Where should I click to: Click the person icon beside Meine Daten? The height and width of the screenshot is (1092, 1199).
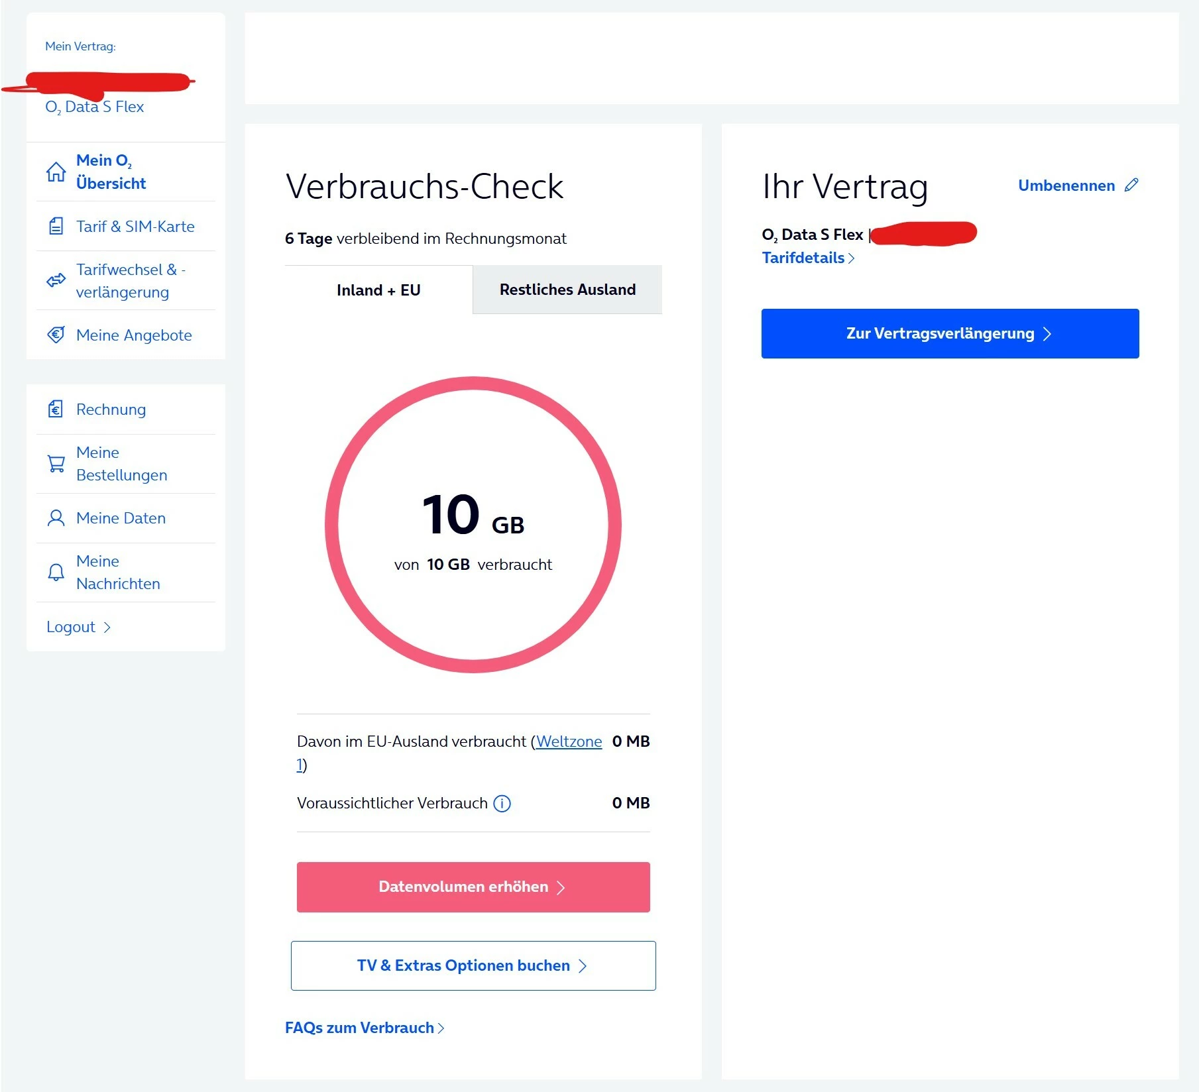click(56, 518)
